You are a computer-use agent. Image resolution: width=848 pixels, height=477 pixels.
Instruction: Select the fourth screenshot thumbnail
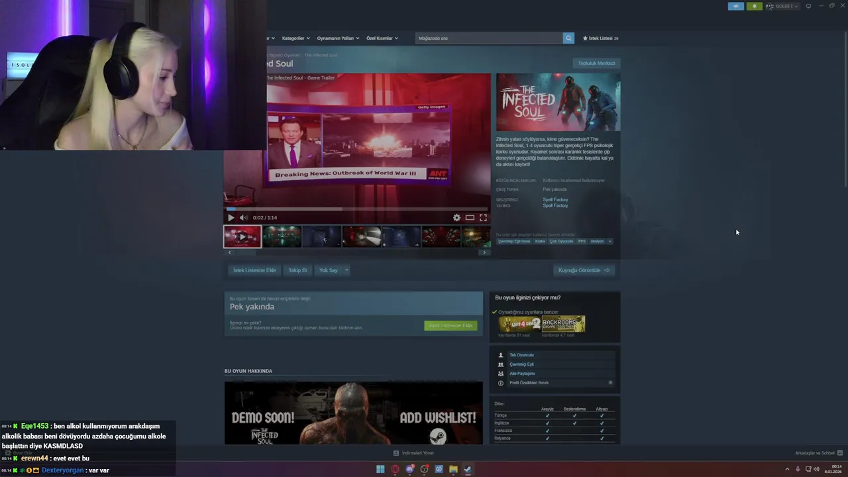coord(361,237)
